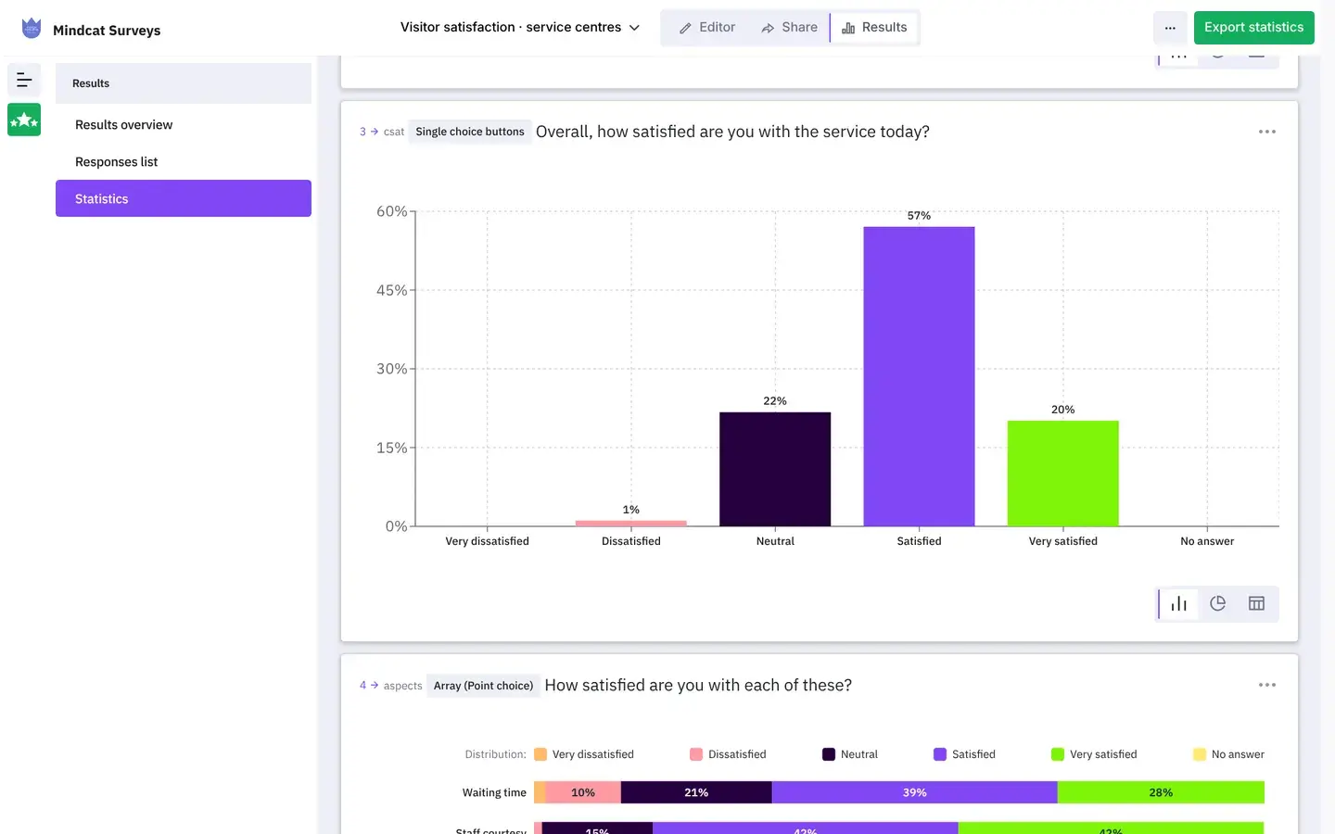Click the Neutral 22% bar
Viewport: 1335px width, 834px height.
coord(775,469)
